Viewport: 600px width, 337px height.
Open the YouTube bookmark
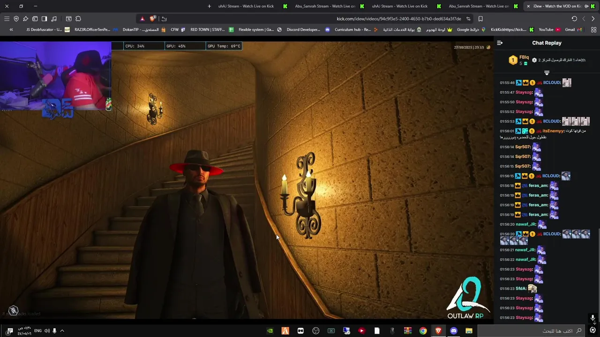pos(549,29)
